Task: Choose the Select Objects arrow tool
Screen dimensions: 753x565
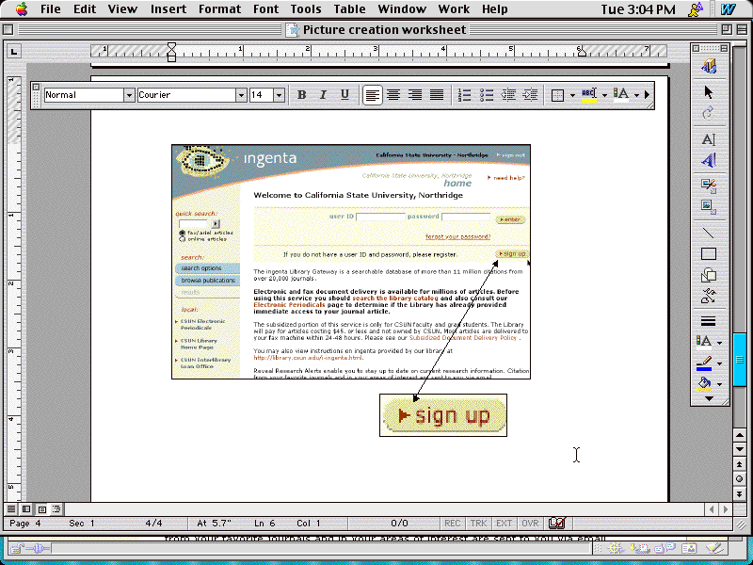Action: pyautogui.click(x=709, y=91)
